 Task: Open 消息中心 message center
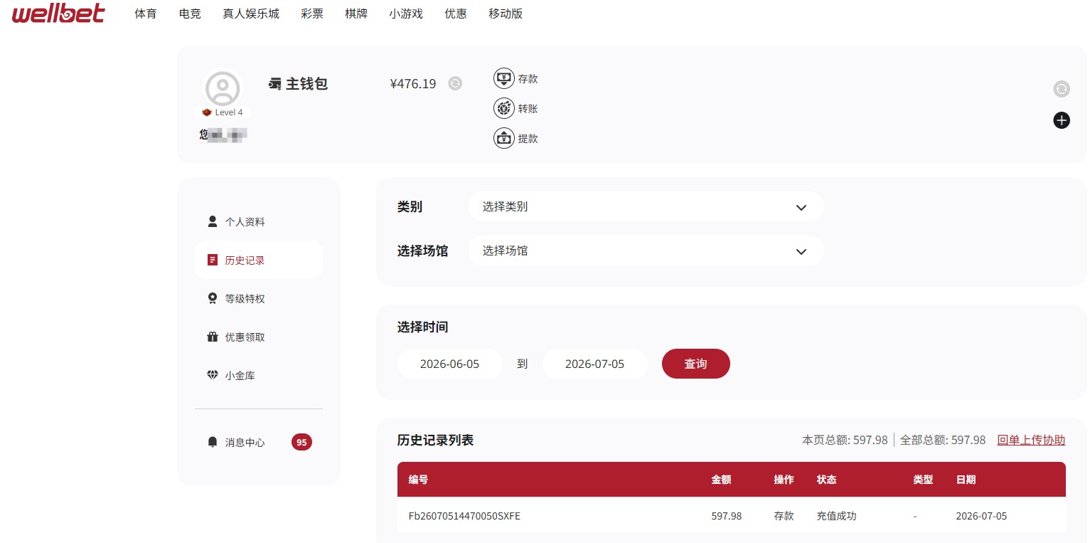click(x=245, y=443)
